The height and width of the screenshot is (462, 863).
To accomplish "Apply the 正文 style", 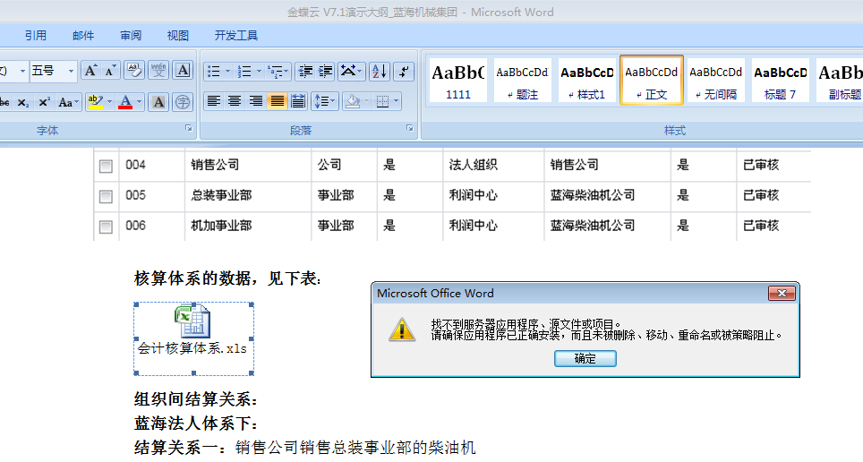I will coord(652,80).
